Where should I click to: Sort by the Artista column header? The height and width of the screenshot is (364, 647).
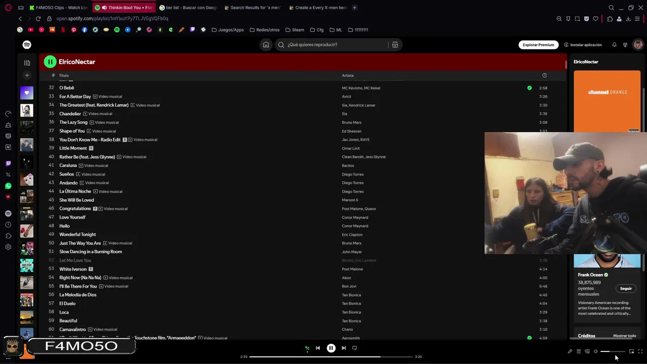coord(348,75)
